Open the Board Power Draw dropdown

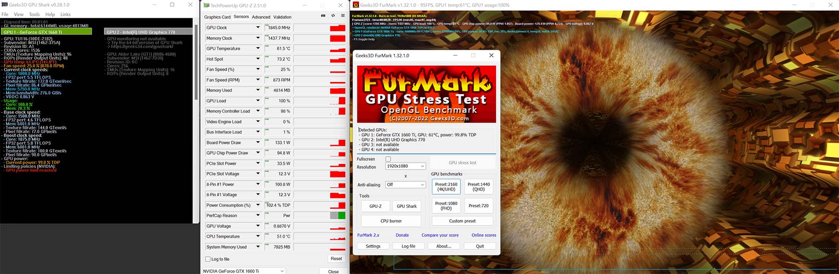(x=258, y=143)
